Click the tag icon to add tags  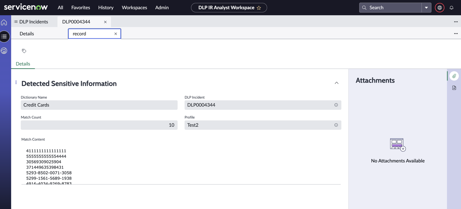coord(24,51)
